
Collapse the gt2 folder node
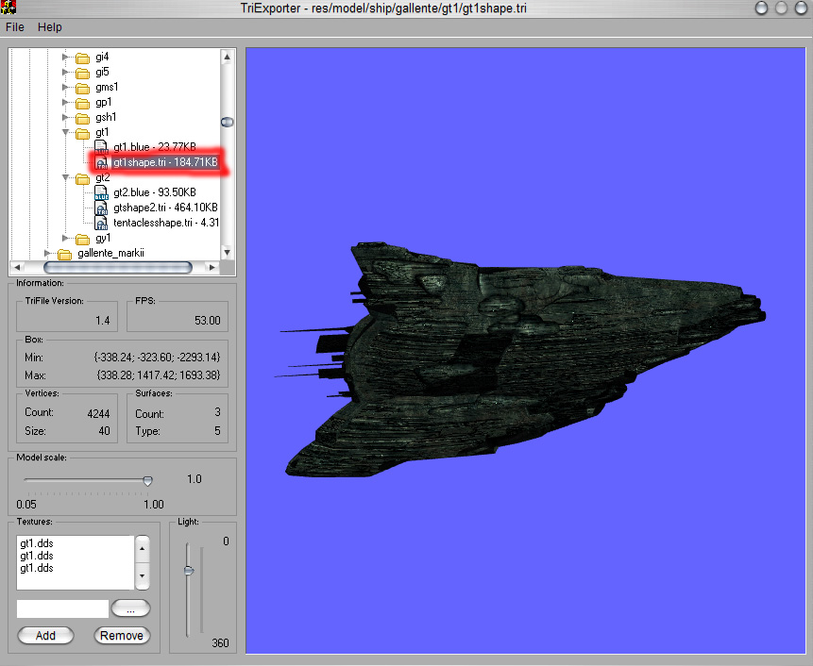[x=66, y=177]
